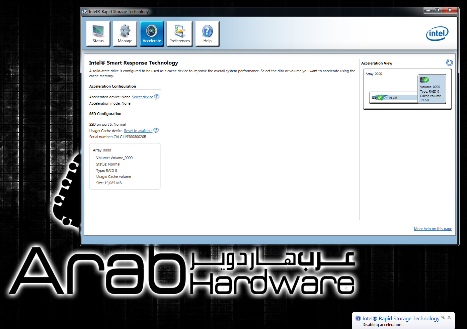Click the help icon beside Select device
Screen dimensions: 467x329
(x=157, y=97)
